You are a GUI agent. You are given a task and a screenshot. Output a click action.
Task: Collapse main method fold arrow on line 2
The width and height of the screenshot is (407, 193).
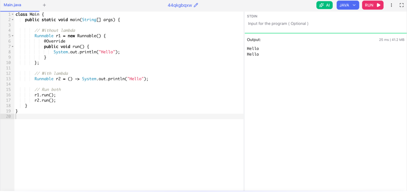pos(13,20)
